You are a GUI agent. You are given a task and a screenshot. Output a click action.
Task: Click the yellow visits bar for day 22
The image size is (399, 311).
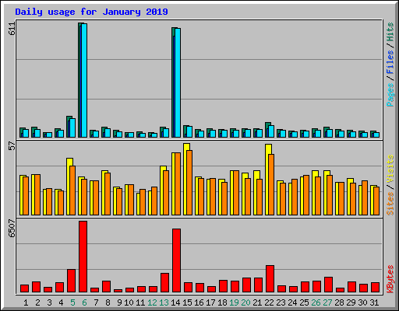click(267, 180)
